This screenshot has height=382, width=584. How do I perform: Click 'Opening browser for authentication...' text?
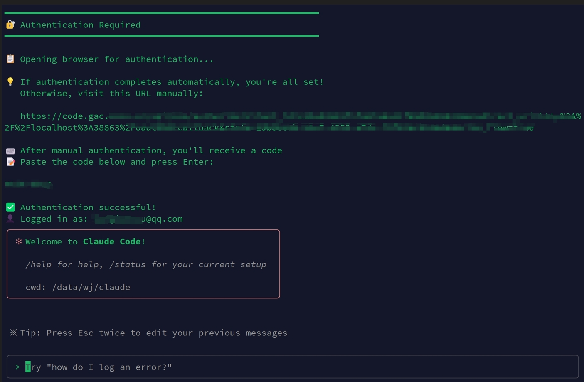tap(117, 59)
